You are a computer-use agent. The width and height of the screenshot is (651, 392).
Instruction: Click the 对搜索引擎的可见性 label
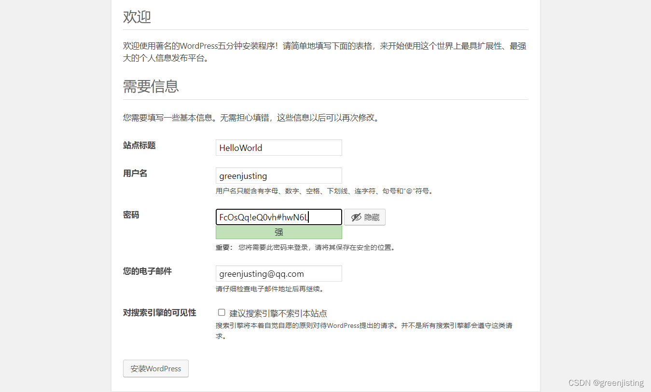pyautogui.click(x=160, y=312)
